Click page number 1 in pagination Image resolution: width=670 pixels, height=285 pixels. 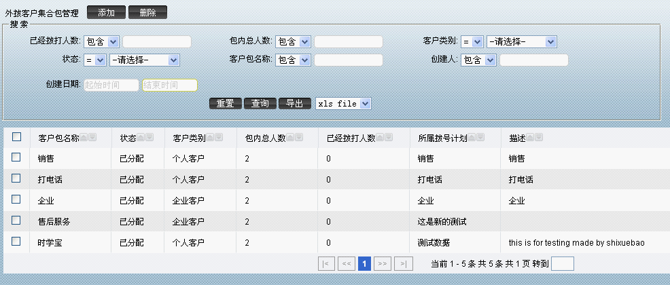[x=364, y=263]
